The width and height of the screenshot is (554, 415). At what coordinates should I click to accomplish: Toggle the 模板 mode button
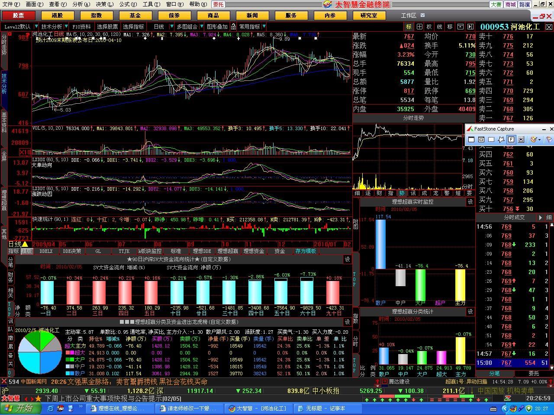(x=27, y=251)
